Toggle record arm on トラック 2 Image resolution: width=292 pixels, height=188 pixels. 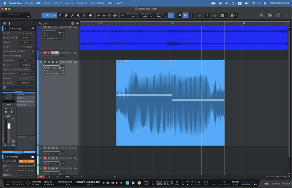click(x=53, y=53)
